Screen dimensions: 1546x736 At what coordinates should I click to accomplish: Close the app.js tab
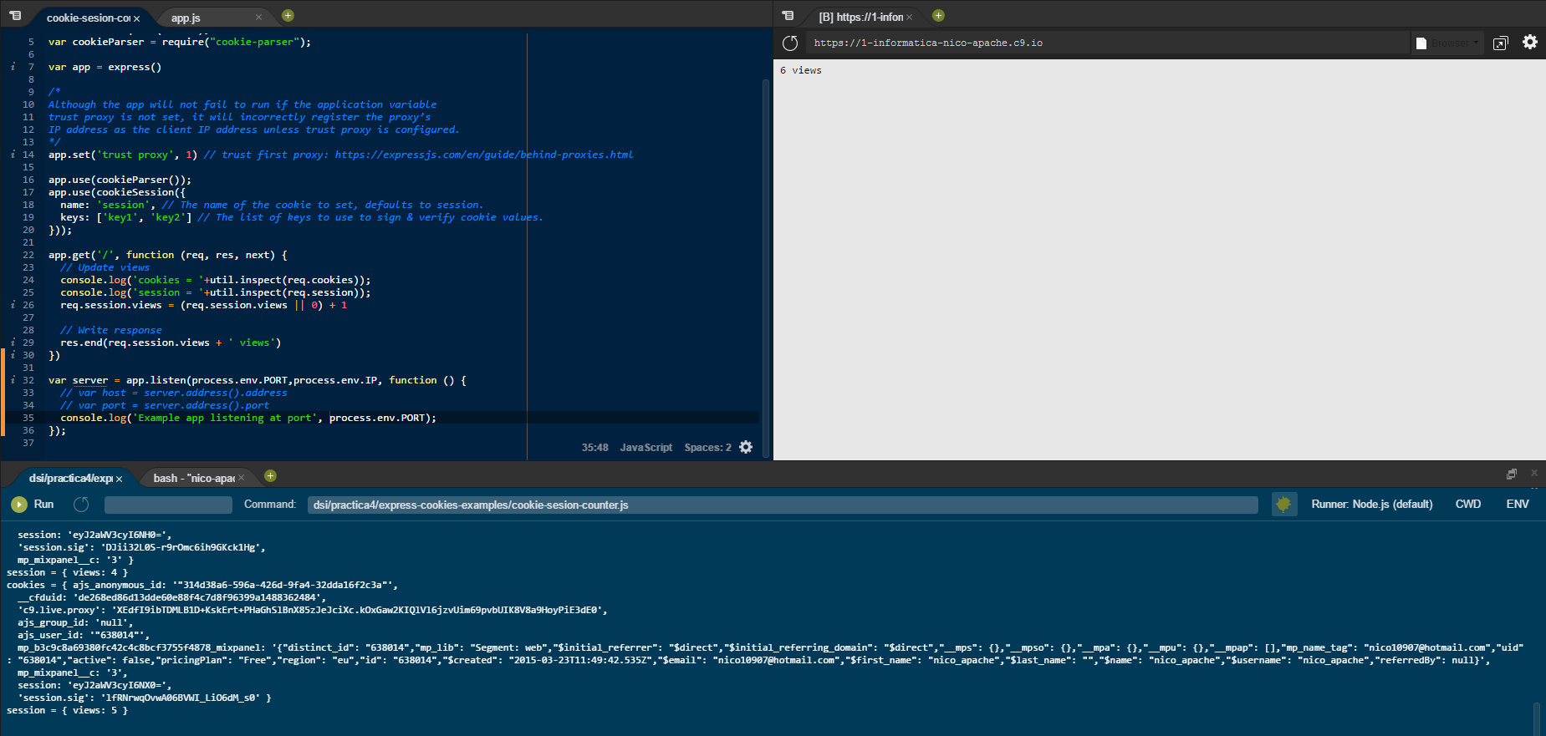(x=258, y=18)
